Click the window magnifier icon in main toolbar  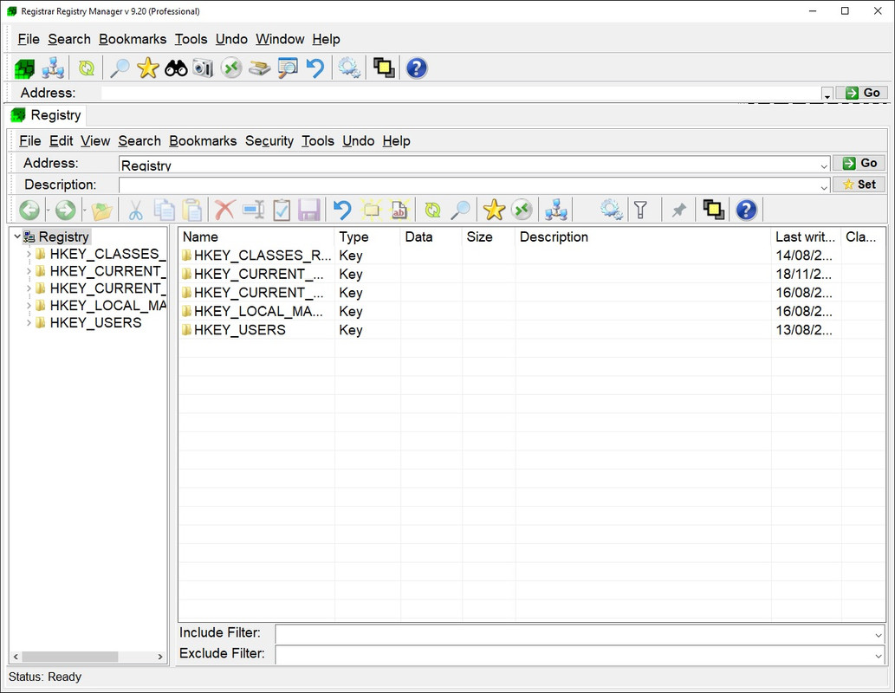(288, 68)
